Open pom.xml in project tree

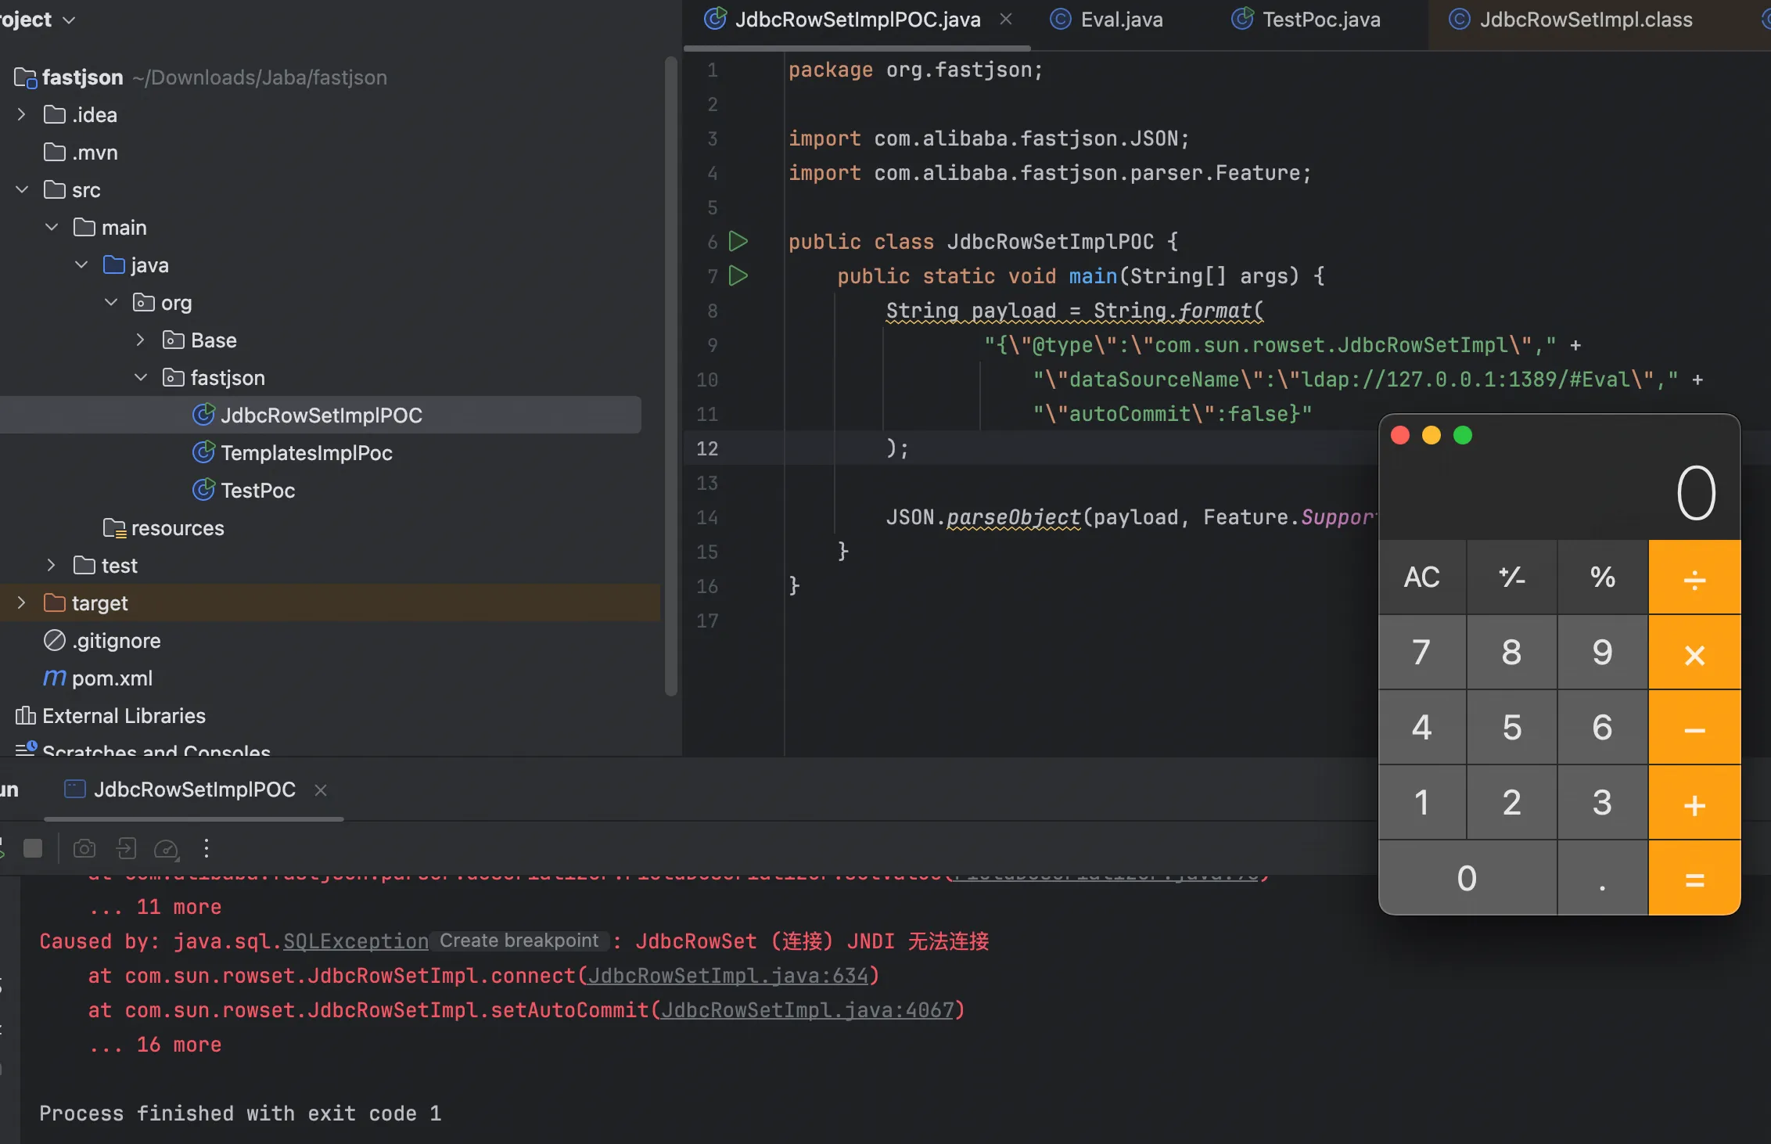112,678
